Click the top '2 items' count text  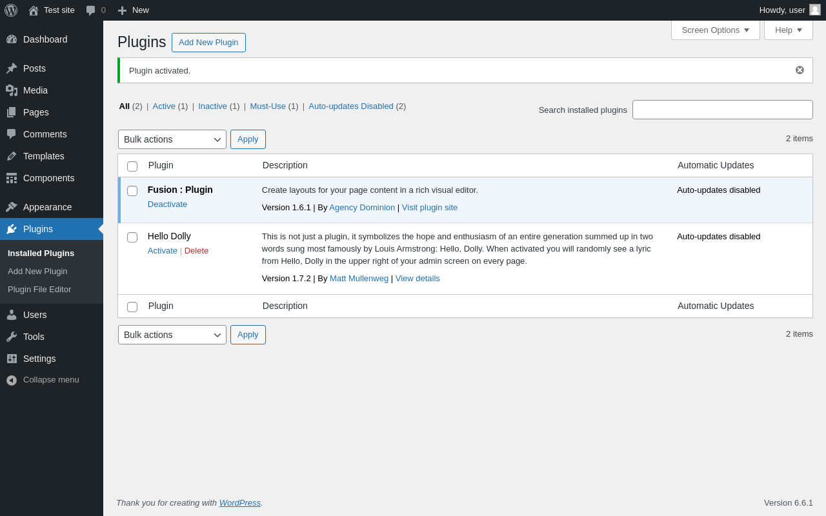click(800, 139)
